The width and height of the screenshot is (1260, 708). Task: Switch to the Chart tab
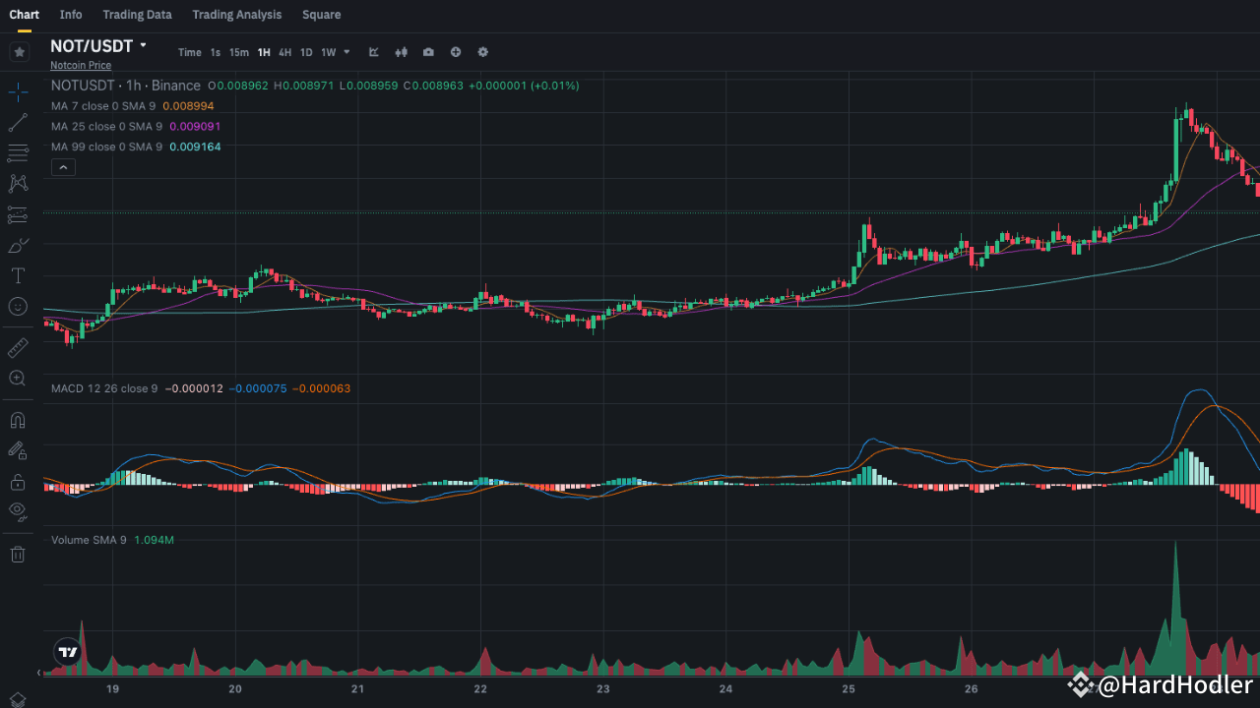pyautogui.click(x=24, y=15)
